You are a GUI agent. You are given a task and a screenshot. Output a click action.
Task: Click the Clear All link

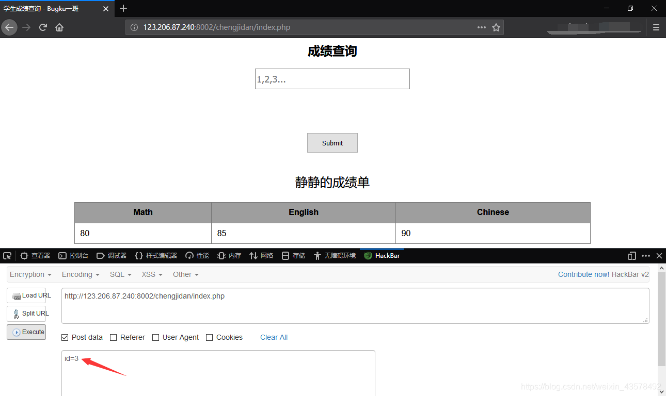(x=274, y=337)
